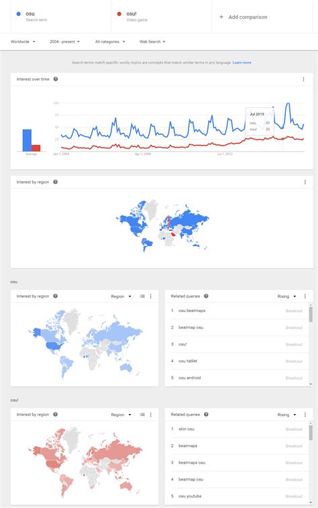Open three-dot menu of osu! Related queries card
318x508 pixels.
305,414
